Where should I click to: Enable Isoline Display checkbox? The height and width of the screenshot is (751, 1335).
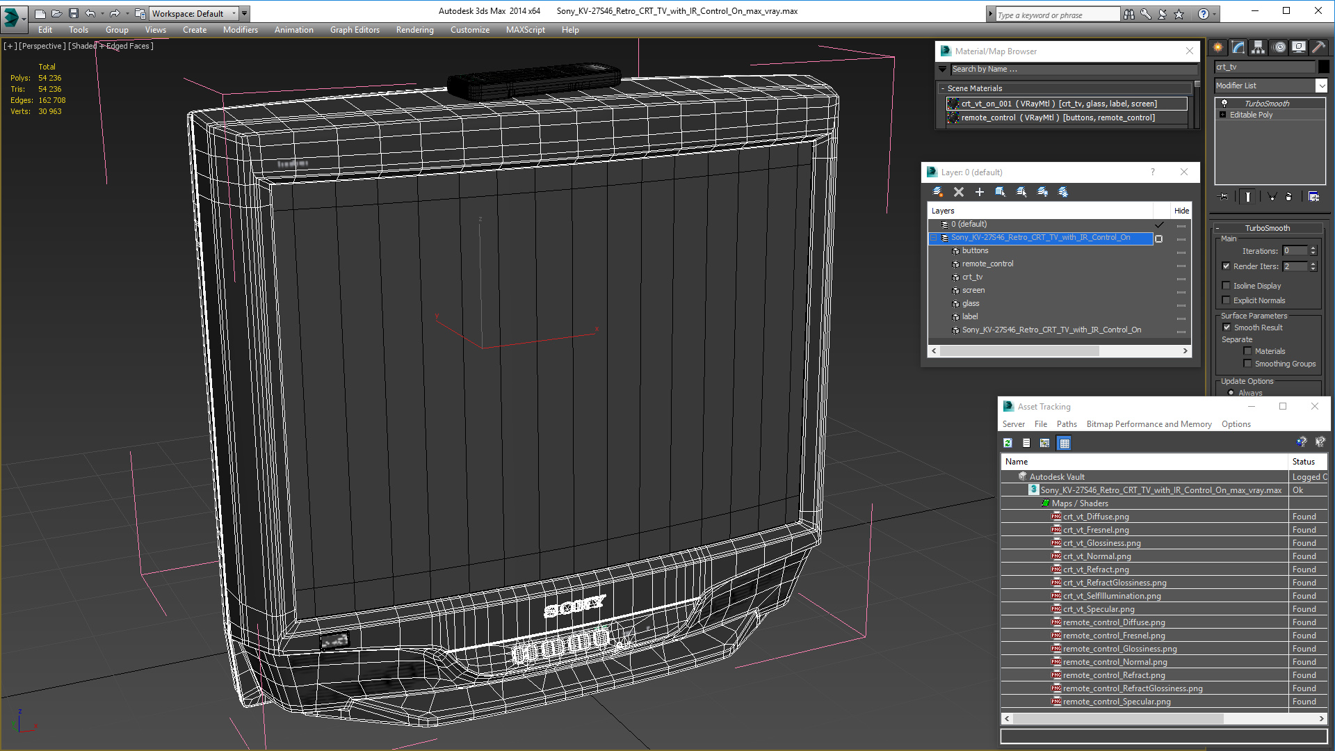1227,286
